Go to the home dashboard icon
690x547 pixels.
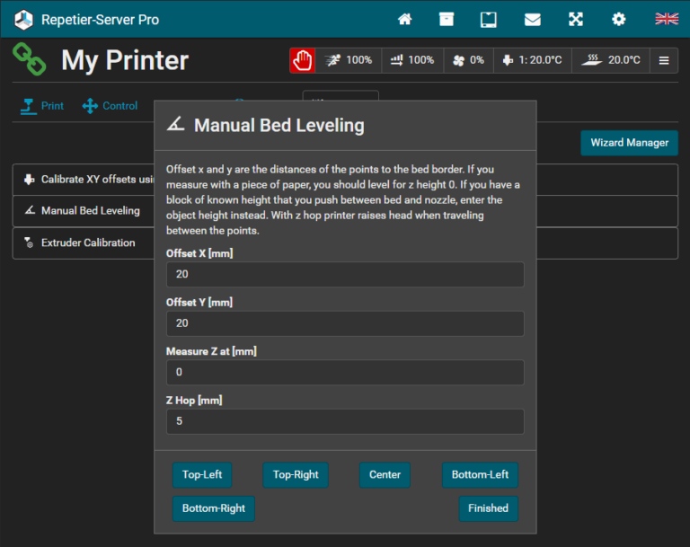pyautogui.click(x=405, y=19)
